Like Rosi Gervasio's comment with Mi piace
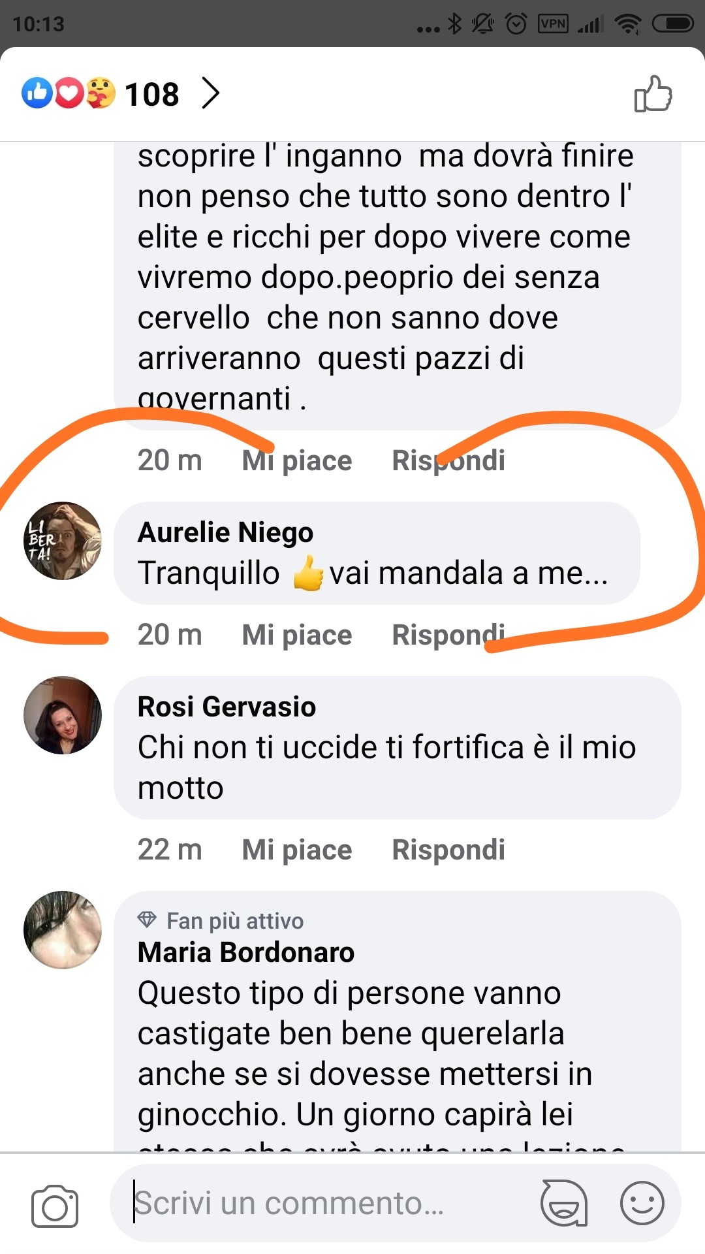The height and width of the screenshot is (1254, 705). tap(296, 850)
